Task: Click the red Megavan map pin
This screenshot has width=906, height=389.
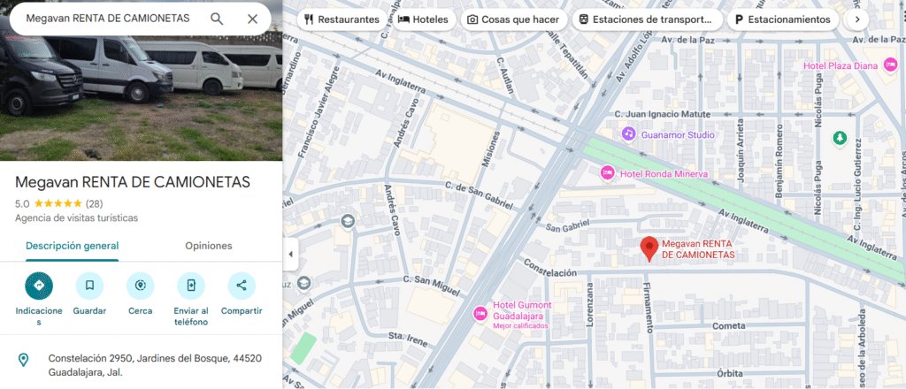Action: click(650, 248)
